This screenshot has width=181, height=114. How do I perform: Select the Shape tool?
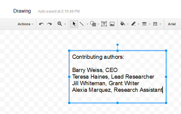[93, 24]
